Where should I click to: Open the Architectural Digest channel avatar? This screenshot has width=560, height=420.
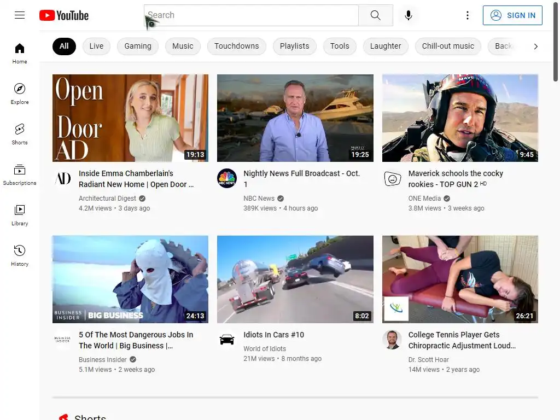click(62, 178)
